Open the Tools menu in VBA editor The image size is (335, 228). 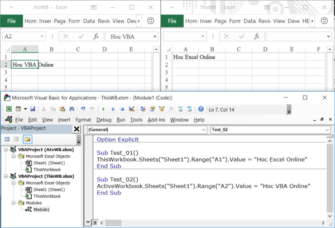[136, 120]
